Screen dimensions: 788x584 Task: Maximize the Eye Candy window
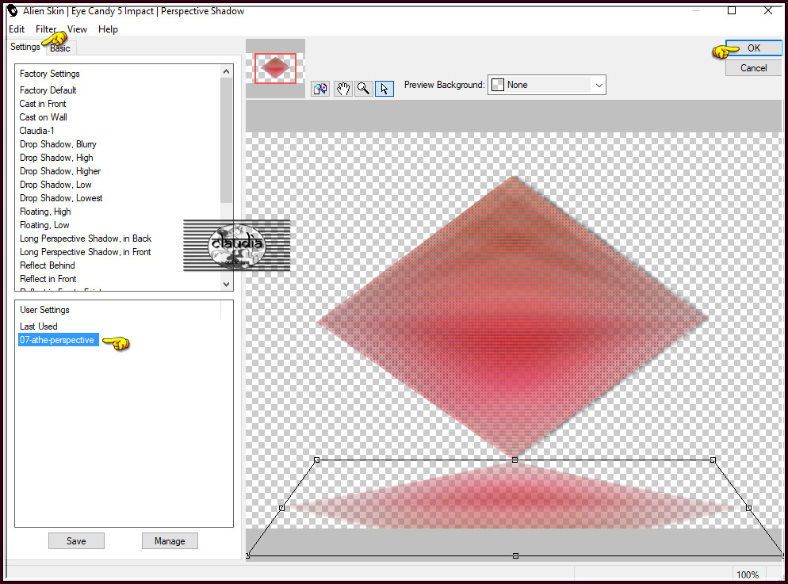coord(732,10)
